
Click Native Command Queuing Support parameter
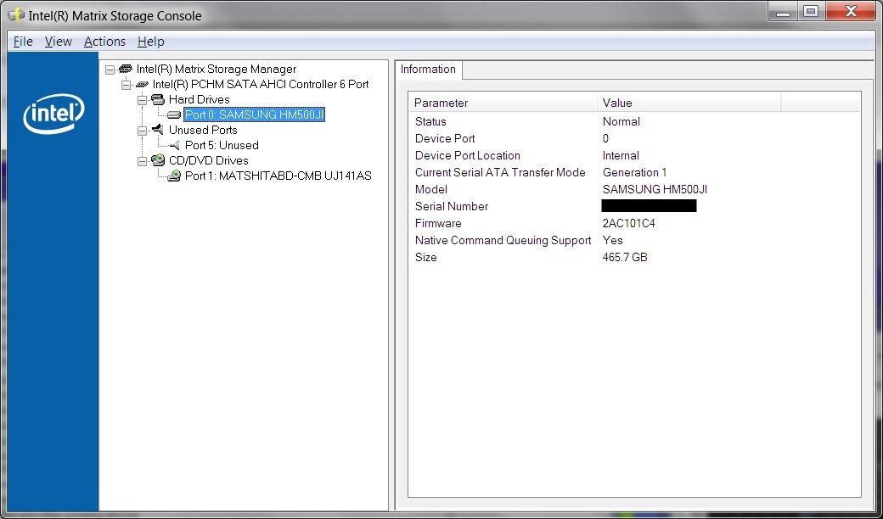(503, 240)
